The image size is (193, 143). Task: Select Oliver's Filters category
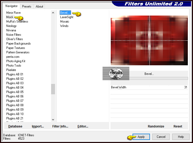pos(15,39)
